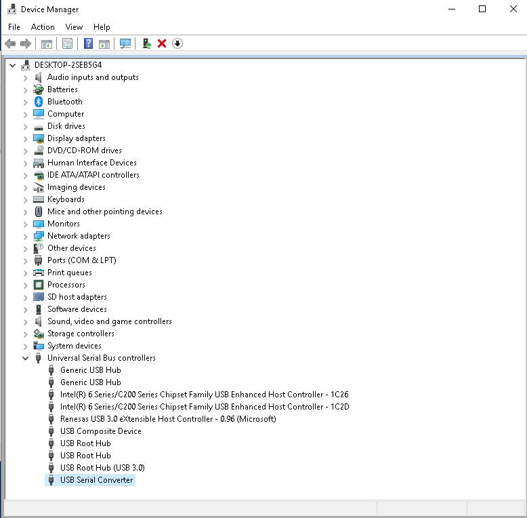Click the Disk drives label
This screenshot has height=518, width=527.
coord(66,126)
